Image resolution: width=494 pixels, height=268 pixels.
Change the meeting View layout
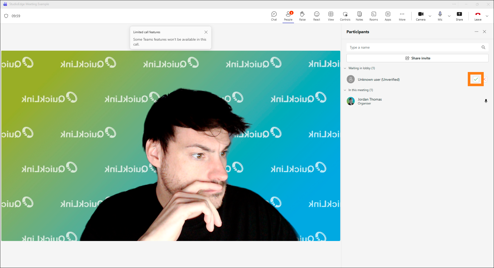[x=331, y=16]
